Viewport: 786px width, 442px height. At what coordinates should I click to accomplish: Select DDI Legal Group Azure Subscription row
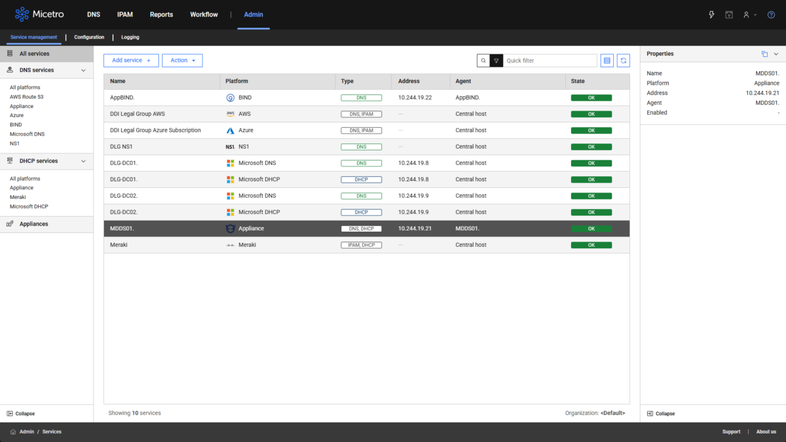[366, 130]
